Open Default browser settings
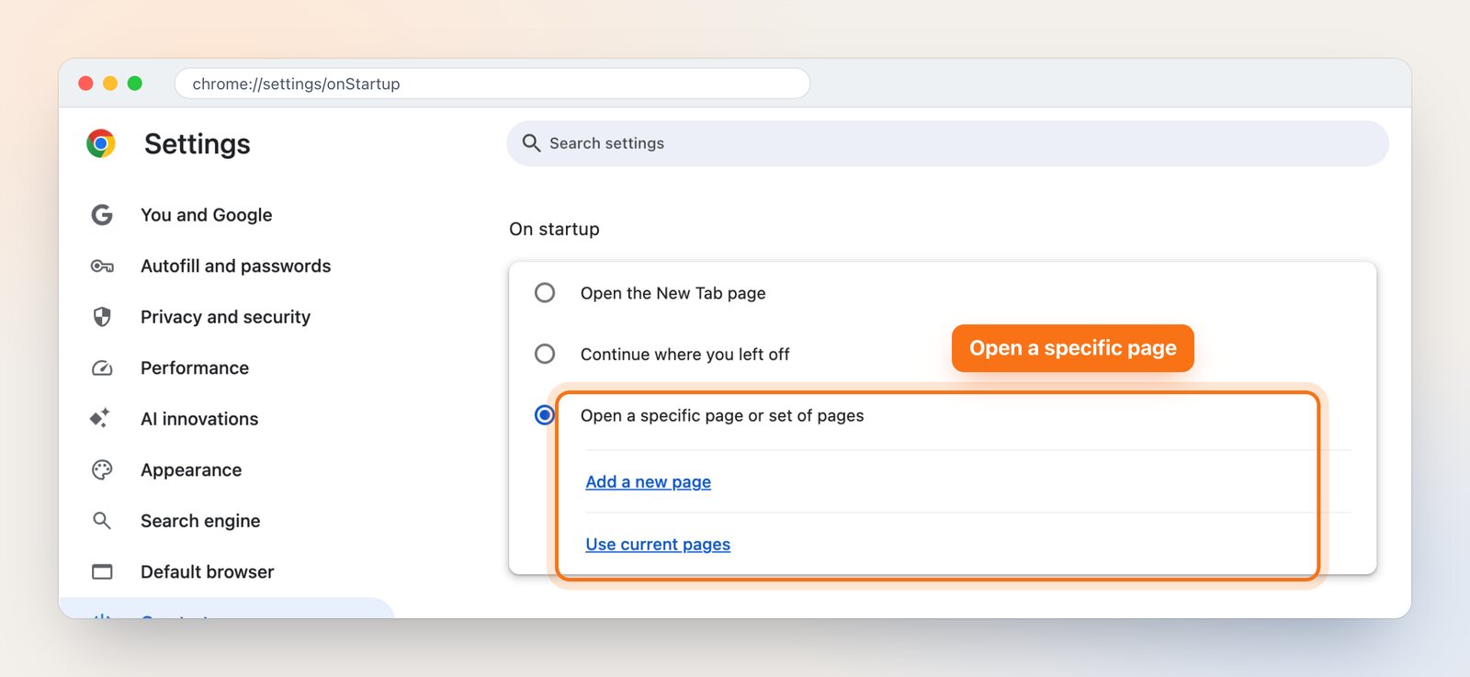The height and width of the screenshot is (677, 1470). 208,572
